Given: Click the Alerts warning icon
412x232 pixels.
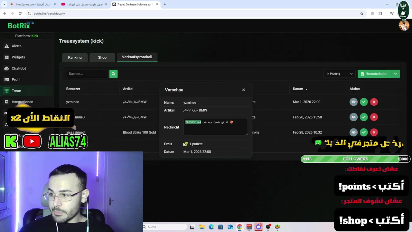Looking at the screenshot, I should click(x=6, y=46).
